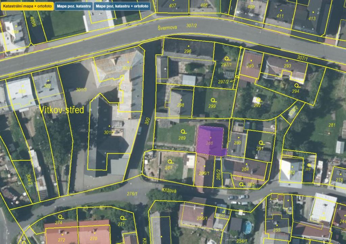This screenshot has height=244, width=346.
Task: Click the garden symbol on parcel 291
Action: pyautogui.click(x=261, y=143)
